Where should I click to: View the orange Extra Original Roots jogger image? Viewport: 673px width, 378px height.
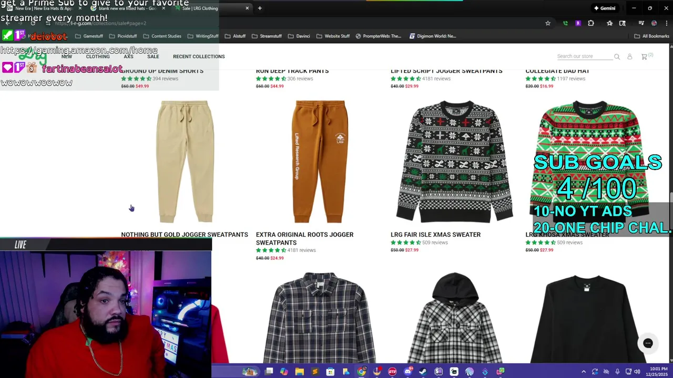[320, 162]
